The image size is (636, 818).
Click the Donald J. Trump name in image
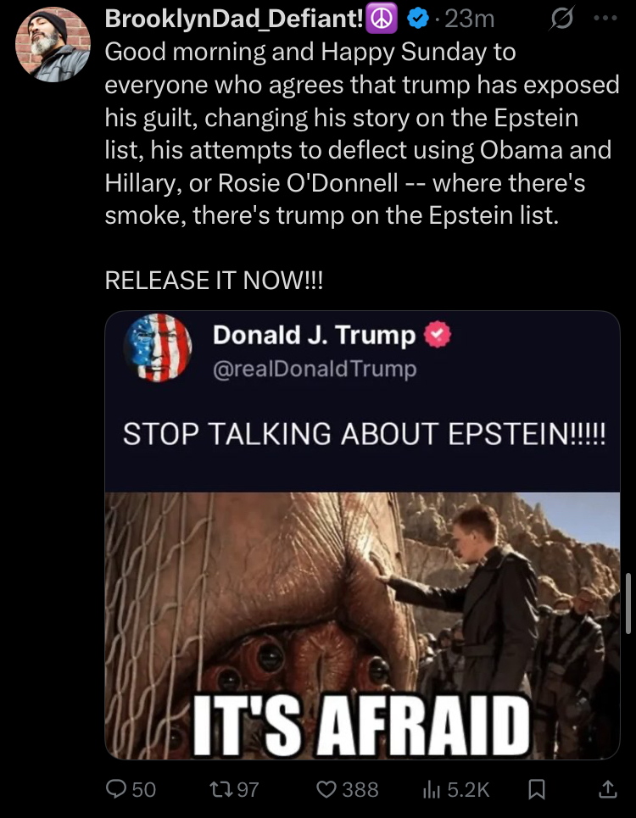(314, 335)
